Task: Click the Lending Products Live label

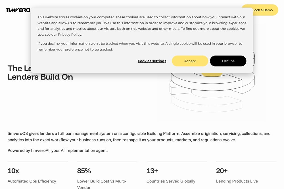Action: click(x=237, y=181)
